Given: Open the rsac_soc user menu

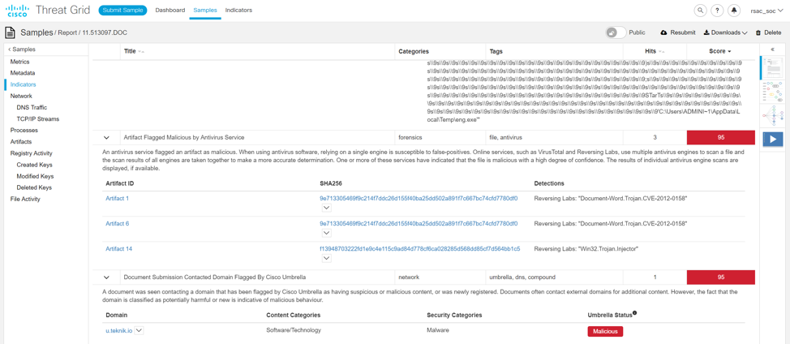Looking at the screenshot, I should pos(766,11).
